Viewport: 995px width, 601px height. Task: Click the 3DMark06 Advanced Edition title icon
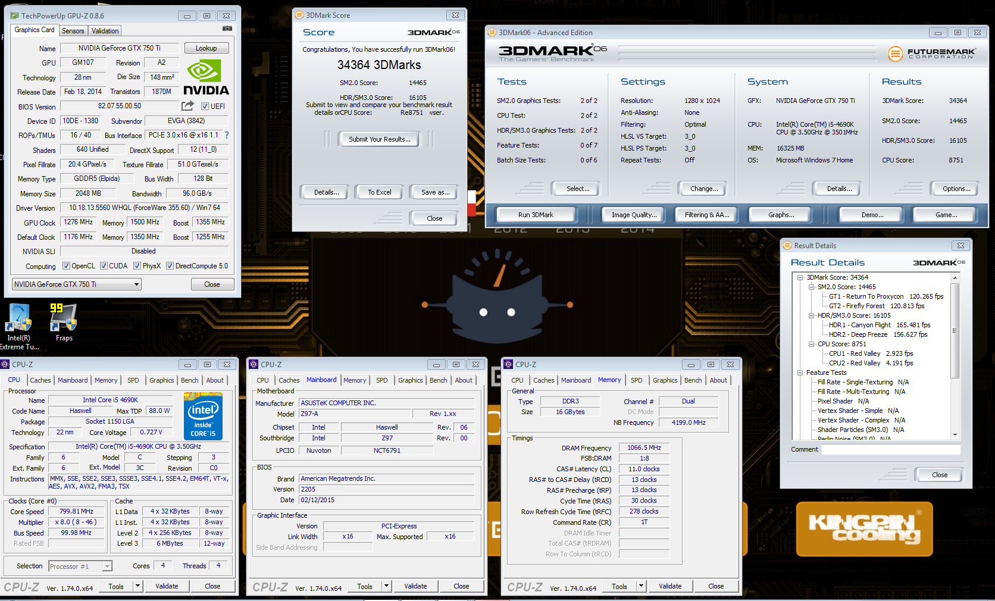493,32
